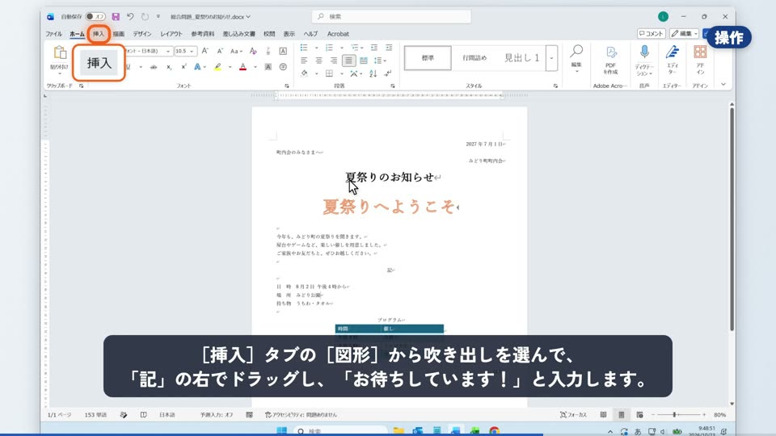This screenshot has height=436, width=776.
Task: Open the Line Spacing dropdown
Action: (x=380, y=61)
